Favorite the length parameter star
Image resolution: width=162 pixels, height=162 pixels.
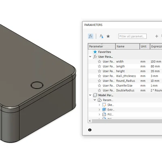tap(100, 66)
